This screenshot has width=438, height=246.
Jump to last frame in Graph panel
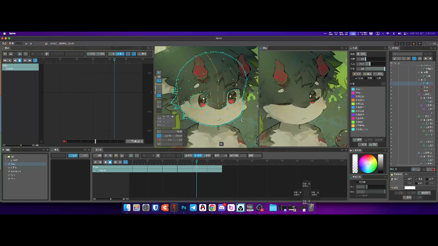30,60
